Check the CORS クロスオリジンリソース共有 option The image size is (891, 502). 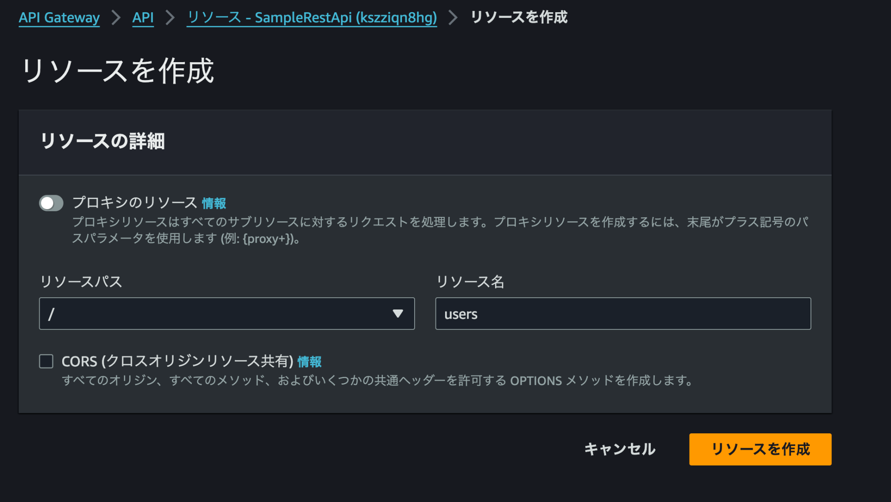click(46, 361)
